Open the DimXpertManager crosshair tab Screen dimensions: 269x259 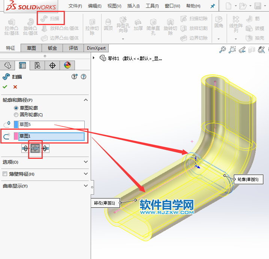tap(52, 65)
